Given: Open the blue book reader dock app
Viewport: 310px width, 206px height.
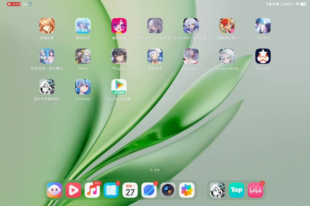Looking at the screenshot, I should [111, 190].
